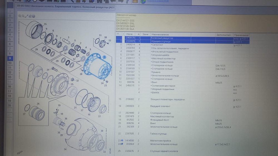
Task: Select group 9 in the left sidebar
Action: coord(10,58)
